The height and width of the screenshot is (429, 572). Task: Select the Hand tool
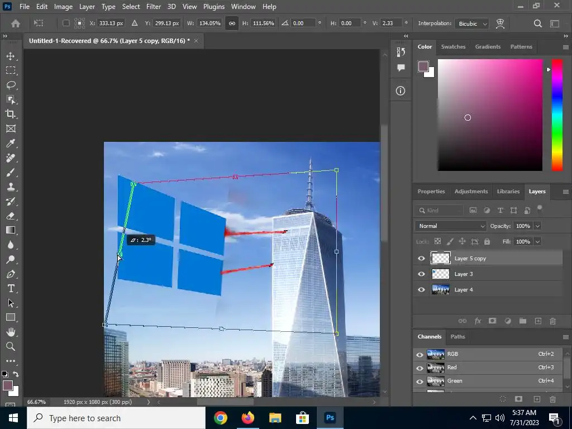tap(11, 332)
